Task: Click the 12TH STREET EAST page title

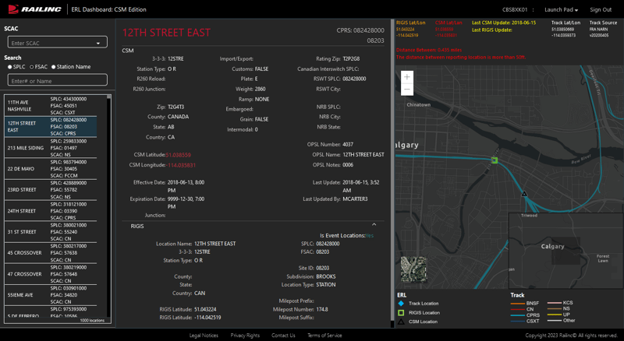Action: point(166,33)
